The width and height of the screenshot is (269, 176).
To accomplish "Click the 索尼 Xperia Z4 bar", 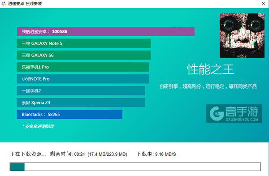I will point(81,103).
